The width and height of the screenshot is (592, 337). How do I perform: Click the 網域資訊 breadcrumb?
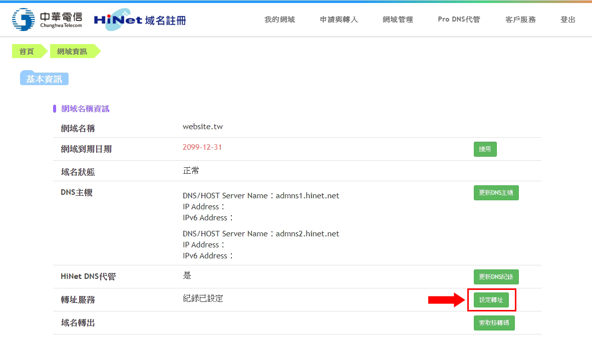point(72,51)
